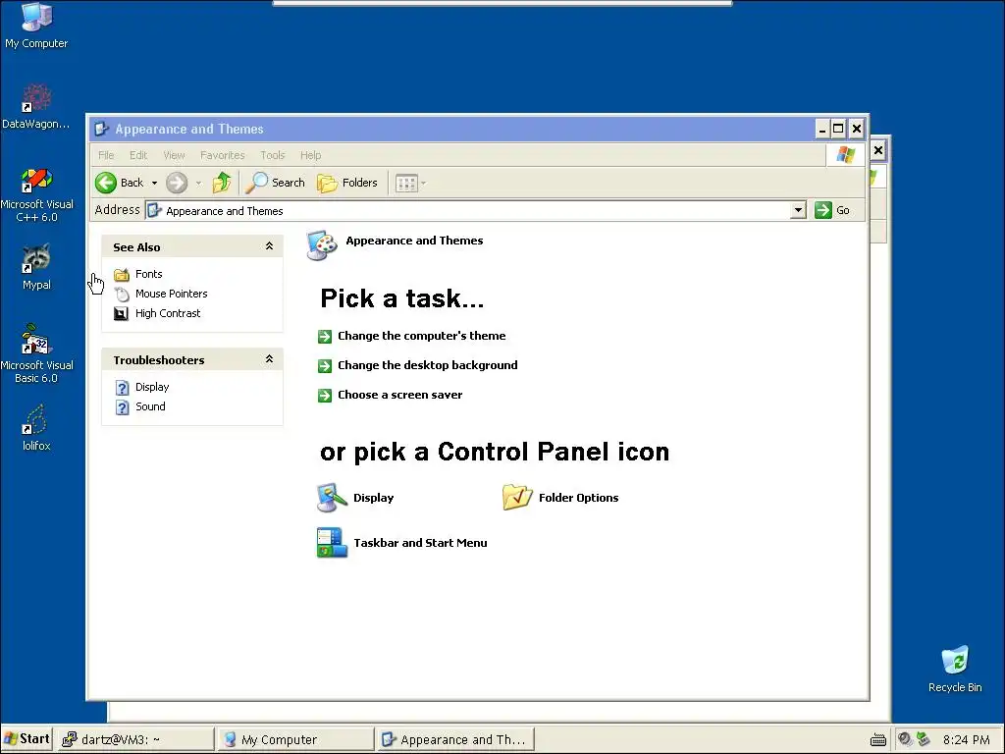Open the Fonts folder icon
This screenshot has width=1005, height=754.
(x=121, y=275)
